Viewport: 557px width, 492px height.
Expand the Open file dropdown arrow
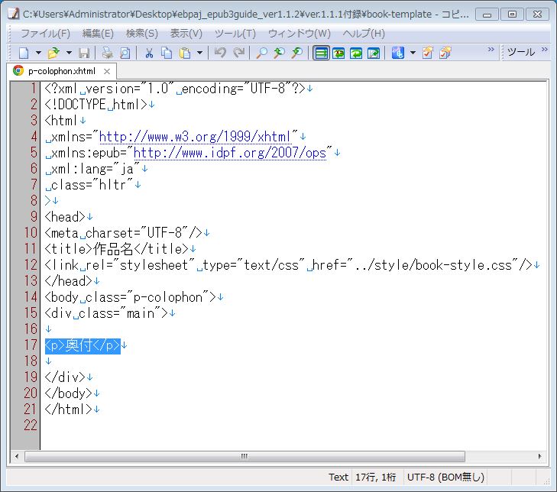tap(69, 53)
